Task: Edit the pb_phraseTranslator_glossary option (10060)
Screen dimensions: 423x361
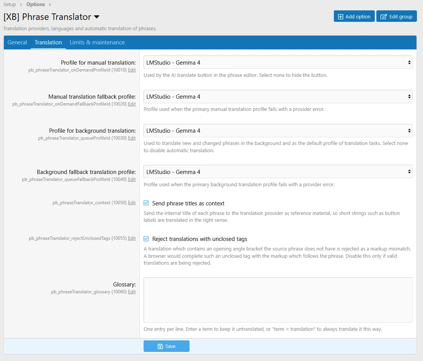Action: (x=132, y=292)
